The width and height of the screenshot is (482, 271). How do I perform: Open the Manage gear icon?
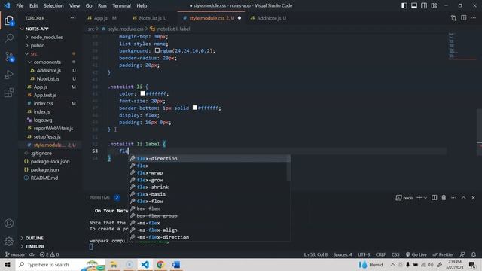9,241
